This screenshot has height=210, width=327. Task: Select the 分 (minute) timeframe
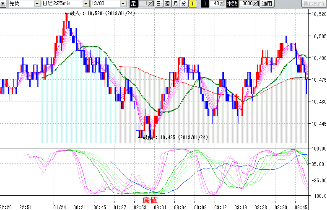pos(184,4)
